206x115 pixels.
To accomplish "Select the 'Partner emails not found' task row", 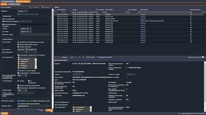I will pos(129,21).
